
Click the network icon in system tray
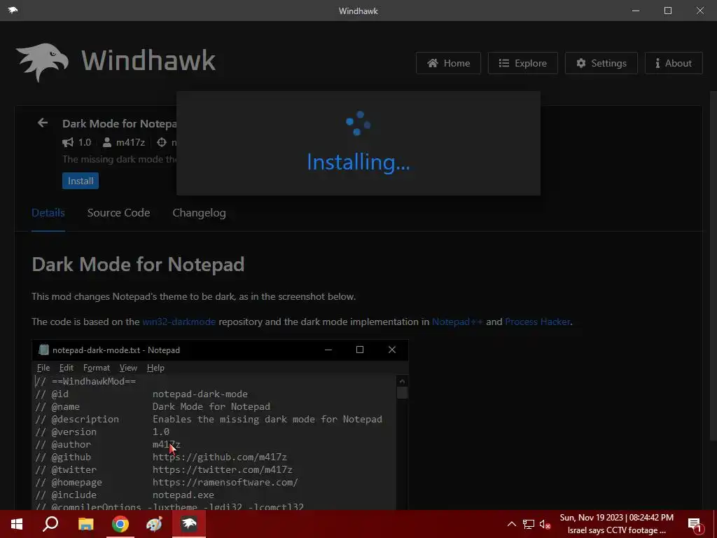(x=529, y=524)
